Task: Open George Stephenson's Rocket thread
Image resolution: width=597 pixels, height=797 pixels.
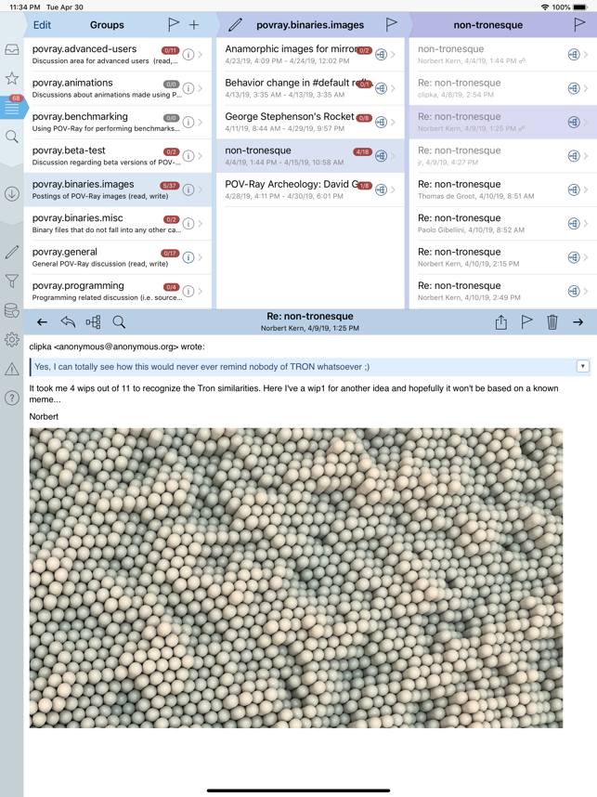Action: pos(310,122)
